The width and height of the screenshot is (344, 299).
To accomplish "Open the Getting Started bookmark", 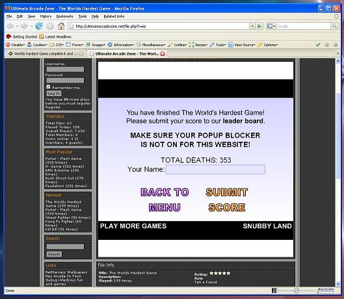I will pos(21,36).
